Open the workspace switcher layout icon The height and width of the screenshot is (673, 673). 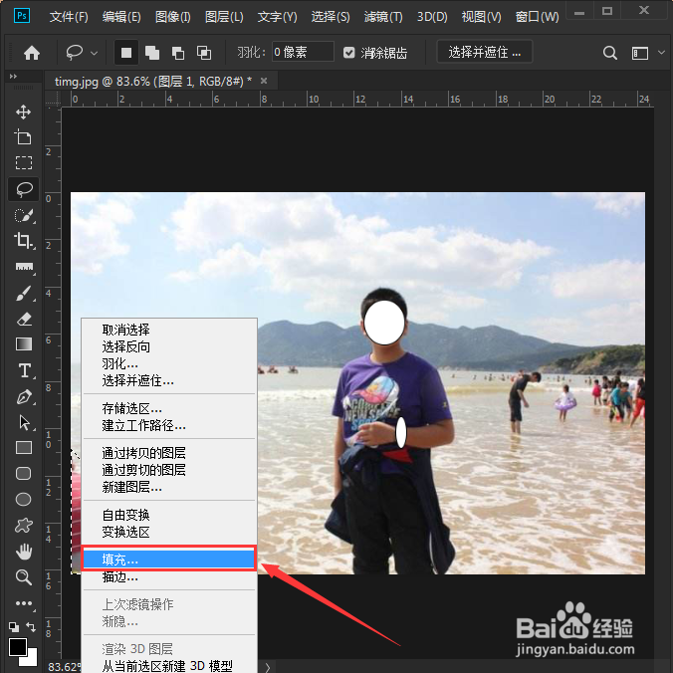(639, 53)
